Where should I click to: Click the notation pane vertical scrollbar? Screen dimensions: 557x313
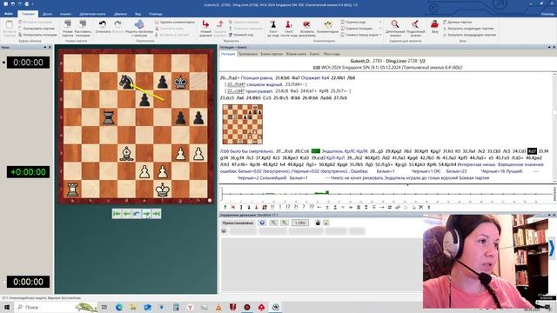[554, 128]
